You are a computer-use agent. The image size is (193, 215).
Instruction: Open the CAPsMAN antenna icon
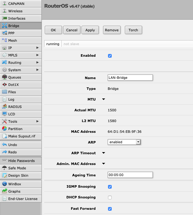coord(5,4)
